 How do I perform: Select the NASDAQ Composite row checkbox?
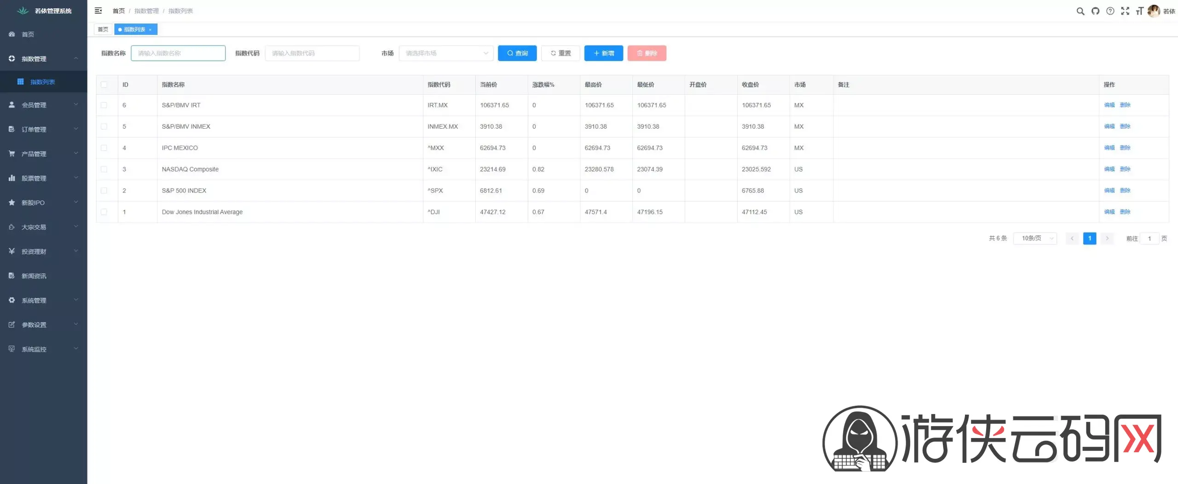(104, 169)
